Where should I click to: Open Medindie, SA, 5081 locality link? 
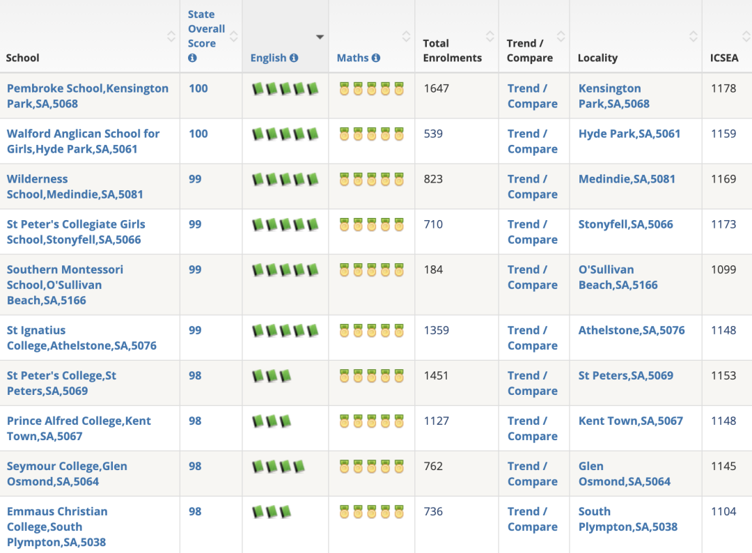pos(627,179)
